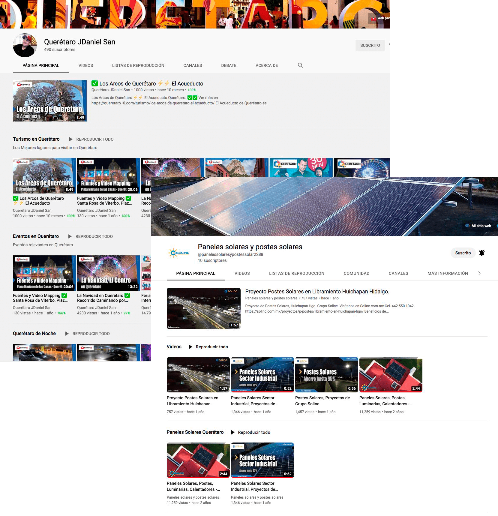The image size is (498, 516).
Task: Open video title Postes Solares, Proyectos de Grupo Solinc
Action: 322,401
